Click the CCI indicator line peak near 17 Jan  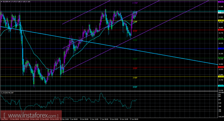[101, 93]
